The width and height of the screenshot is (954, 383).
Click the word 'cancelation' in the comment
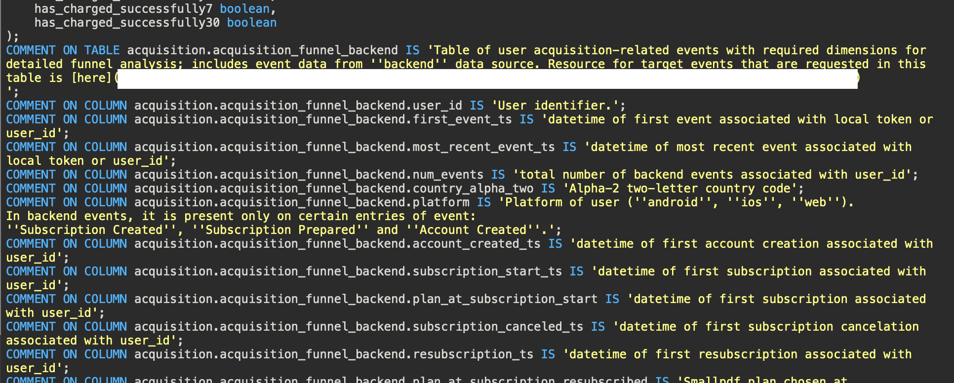tap(879, 327)
